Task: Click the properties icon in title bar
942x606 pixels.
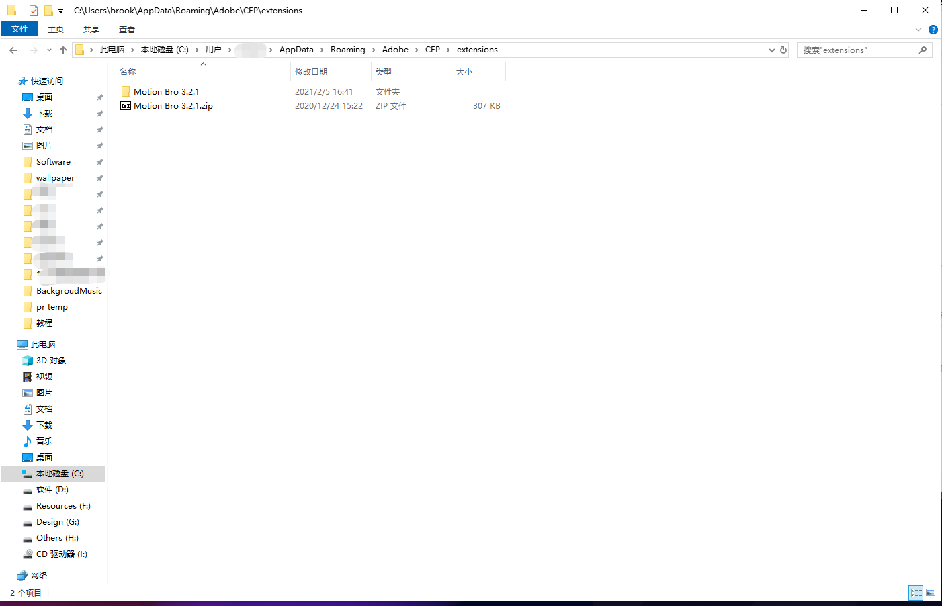Action: click(x=34, y=11)
